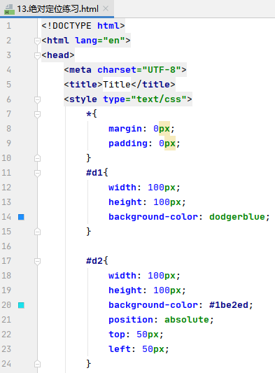Viewport: 275px width, 373px height.
Task: Click the fold end marker on line 24
Action: (37, 364)
